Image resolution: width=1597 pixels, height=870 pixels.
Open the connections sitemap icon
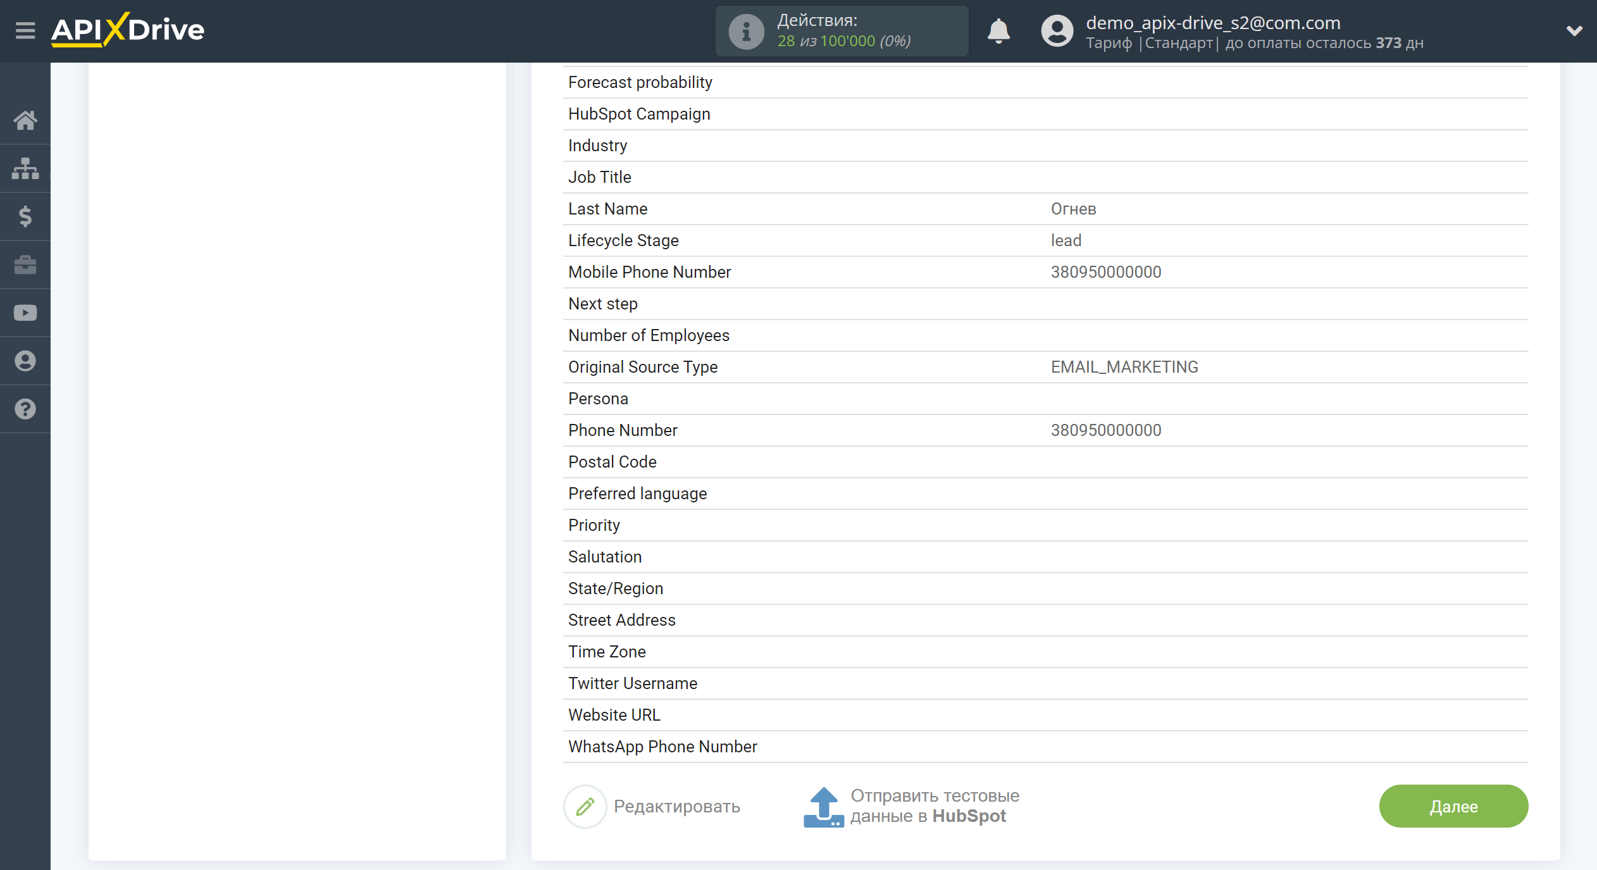tap(25, 168)
